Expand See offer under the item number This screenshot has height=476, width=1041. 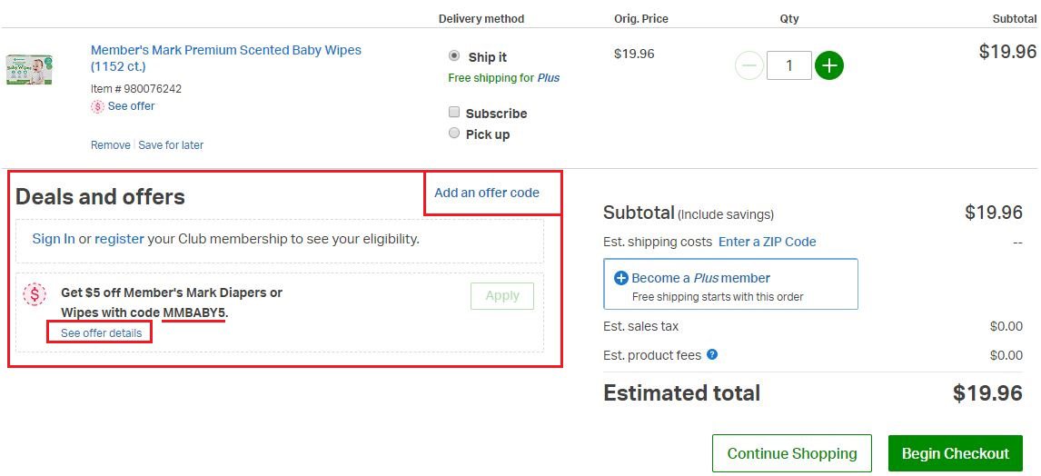pos(131,106)
